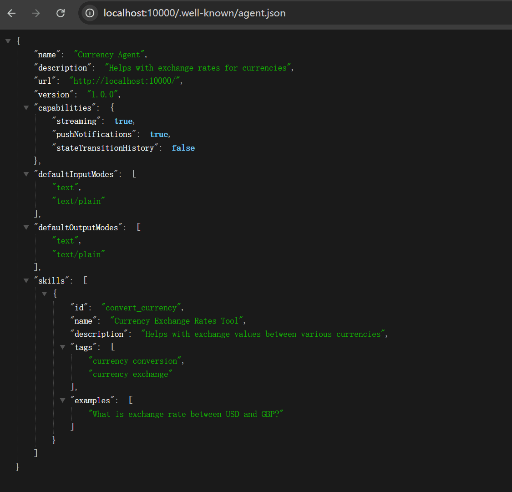512x492 pixels.
Task: Focus the address bar URL localhost:10000/.well-known/agent.json
Action: coord(194,13)
